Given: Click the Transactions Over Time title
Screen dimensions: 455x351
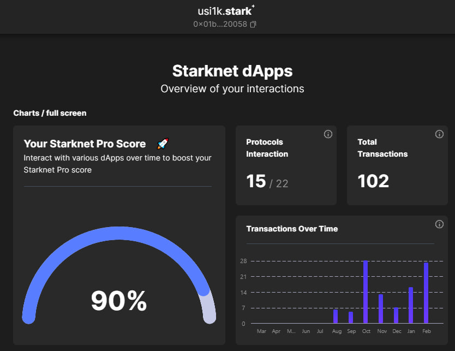Looking at the screenshot, I should pos(292,229).
